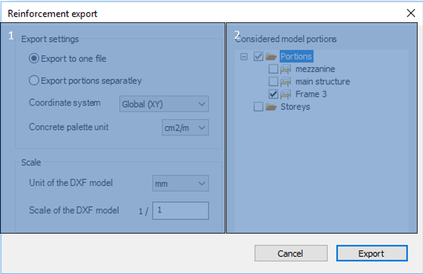This screenshot has height=274, width=423.
Task: Click the Cancel button
Action: tap(291, 253)
